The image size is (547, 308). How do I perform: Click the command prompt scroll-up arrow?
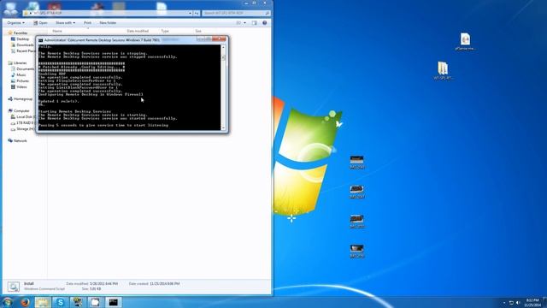223,48
